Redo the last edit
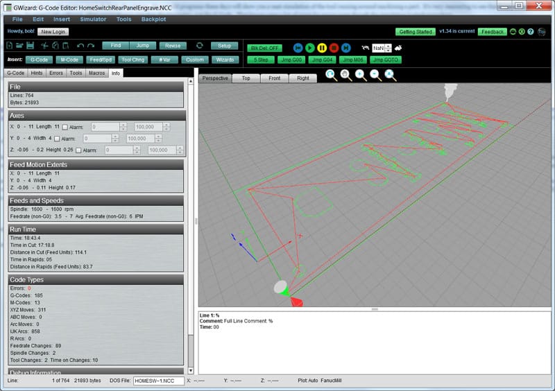This screenshot has height=391, width=555. point(91,46)
